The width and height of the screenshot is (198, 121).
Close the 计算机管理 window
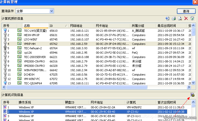(195, 2)
